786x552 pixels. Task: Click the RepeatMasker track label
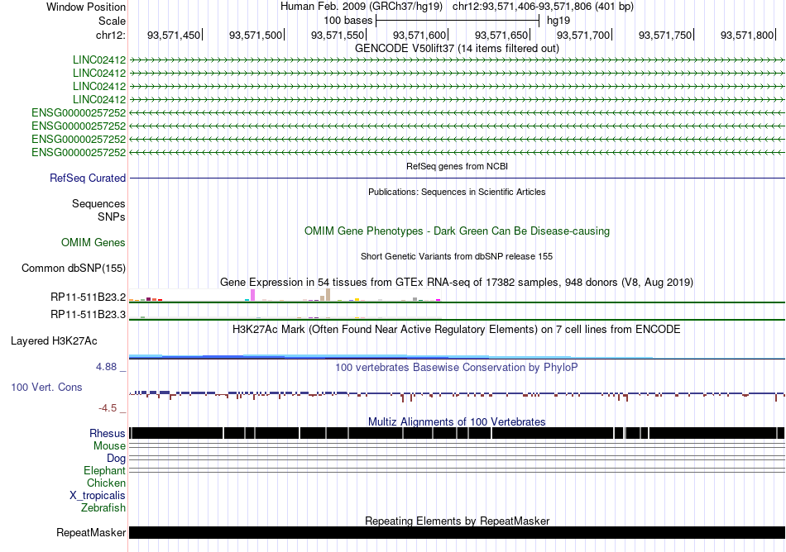(91, 532)
